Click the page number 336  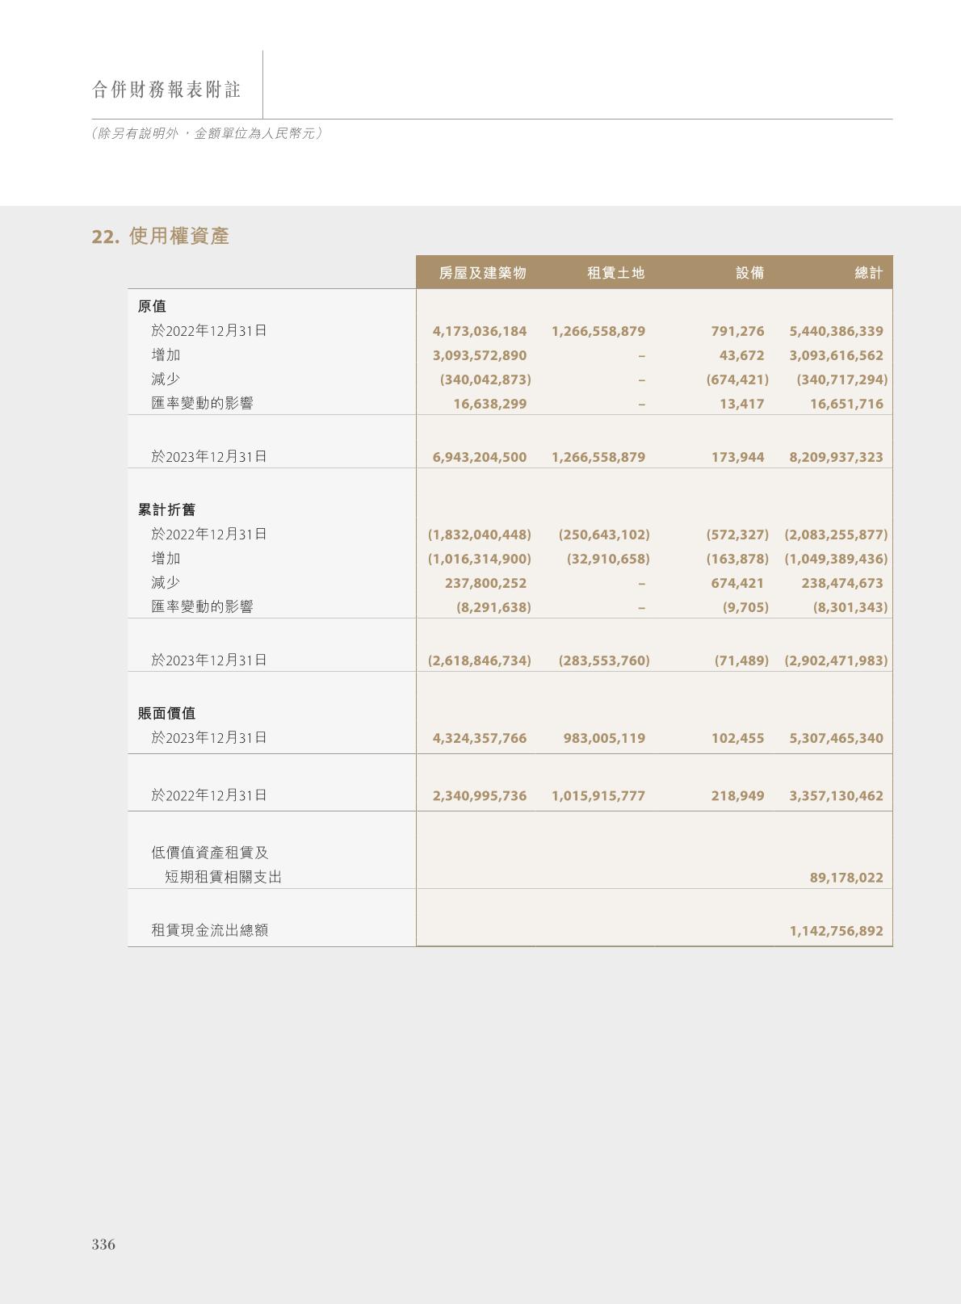pyautogui.click(x=103, y=1244)
